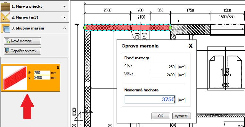Open the 2. Murivo (m3) panel header

(x=34, y=17)
